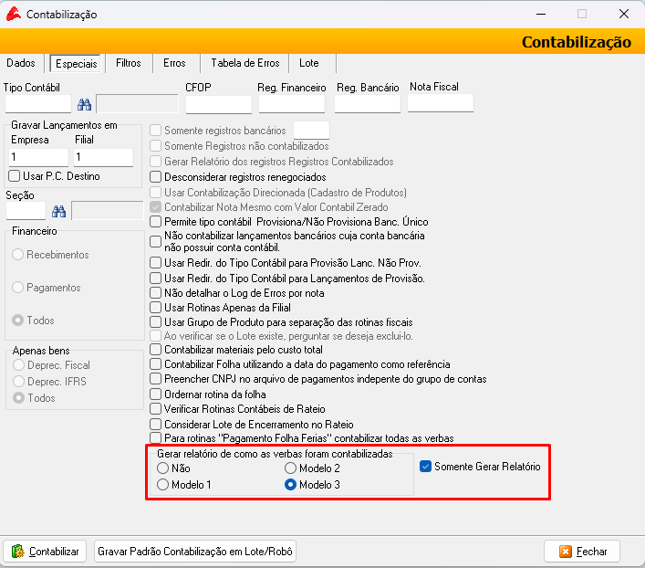645x568 pixels.
Task: Switch to the Dados tab
Action: [x=21, y=63]
